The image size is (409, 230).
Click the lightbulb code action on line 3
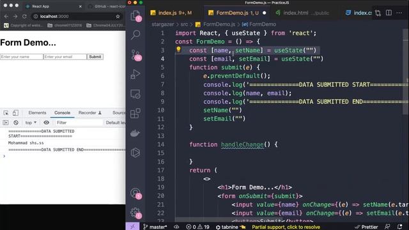click(178, 49)
